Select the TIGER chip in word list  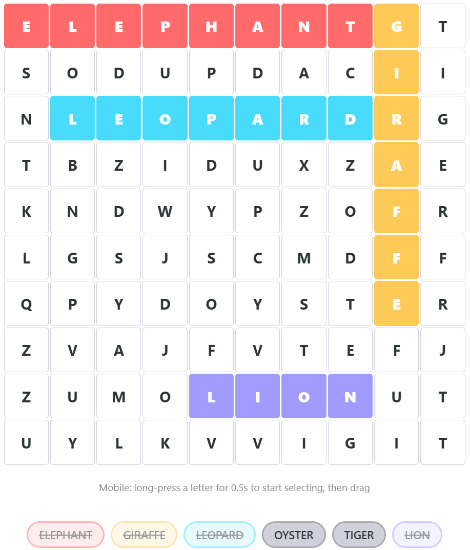click(x=359, y=535)
